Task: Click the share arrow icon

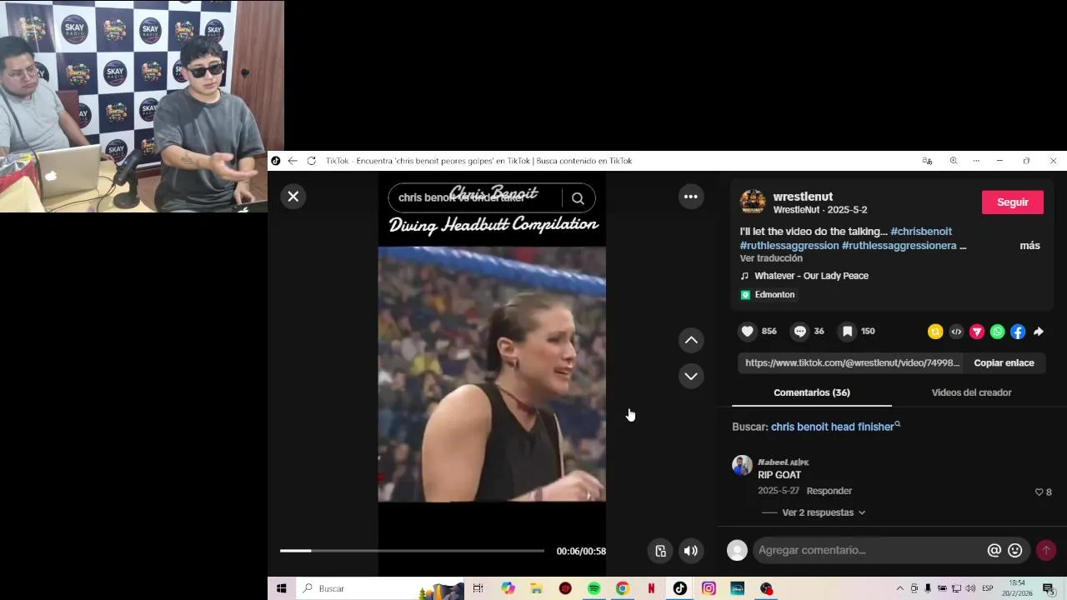Action: point(1039,332)
